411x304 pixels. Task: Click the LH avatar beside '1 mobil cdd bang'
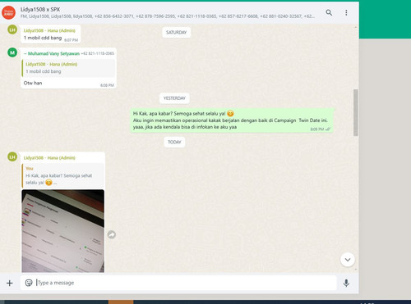pos(12,29)
